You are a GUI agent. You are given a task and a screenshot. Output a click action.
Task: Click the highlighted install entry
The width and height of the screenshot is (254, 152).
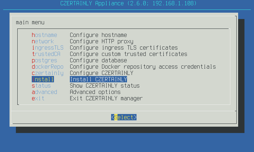point(43,79)
